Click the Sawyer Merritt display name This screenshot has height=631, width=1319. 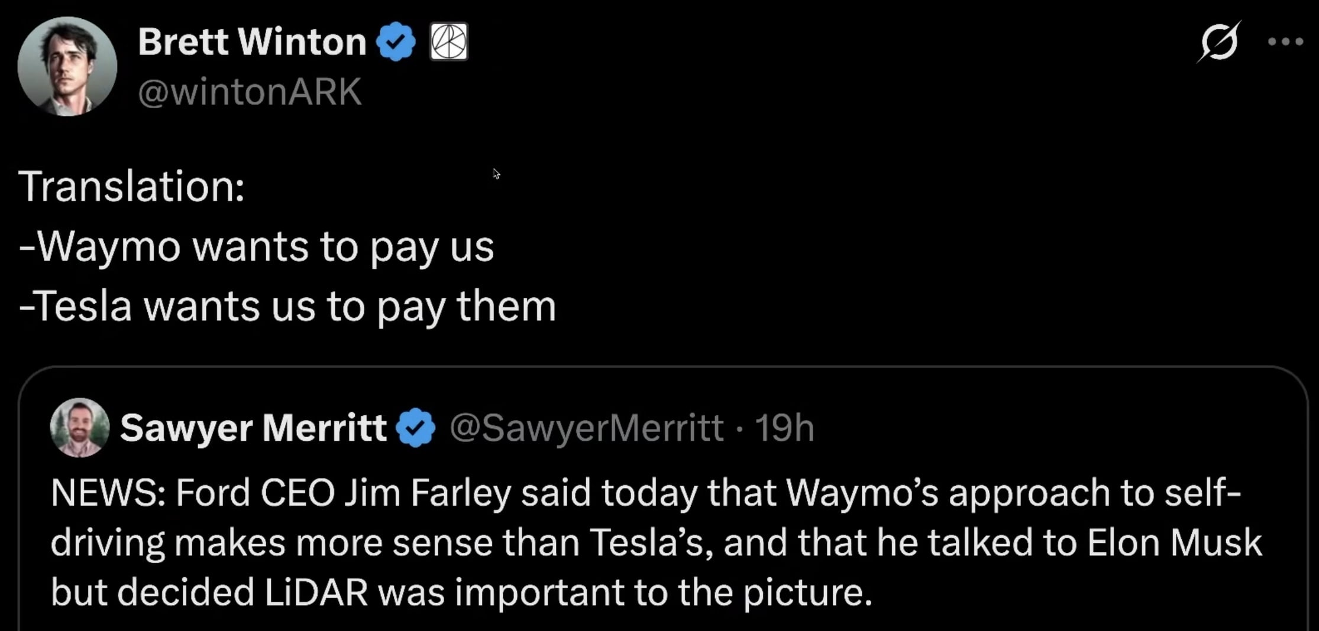(253, 427)
